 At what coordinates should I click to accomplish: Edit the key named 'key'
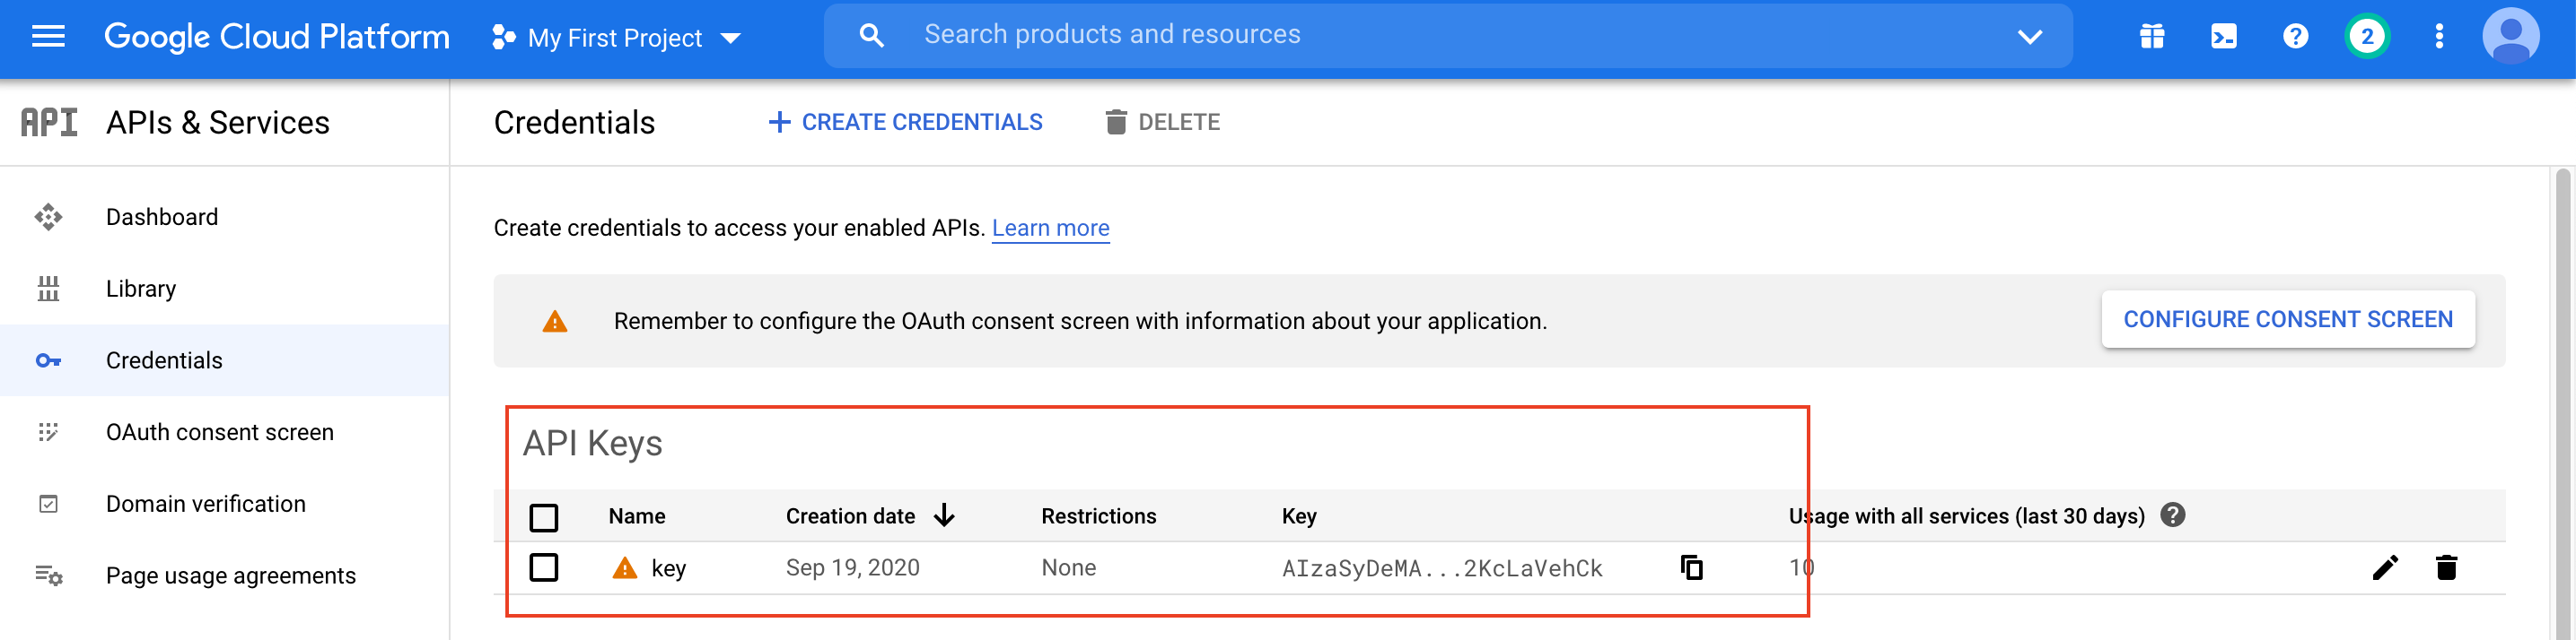click(x=2386, y=567)
